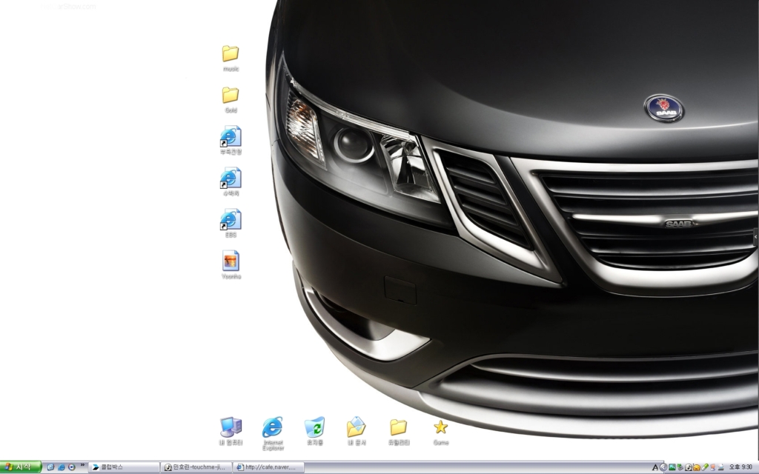Click the messenger figure tray icon
This screenshot has width=759, height=474.
pyautogui.click(x=712, y=467)
